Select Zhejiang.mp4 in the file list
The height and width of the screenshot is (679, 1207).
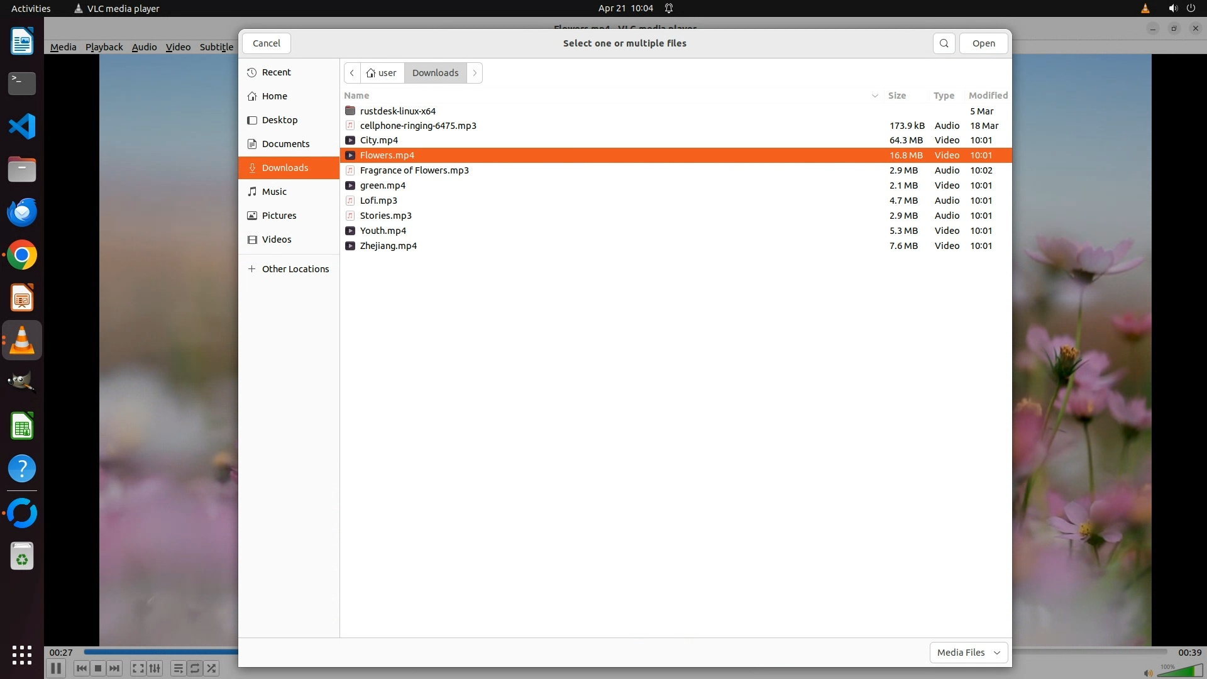388,246
